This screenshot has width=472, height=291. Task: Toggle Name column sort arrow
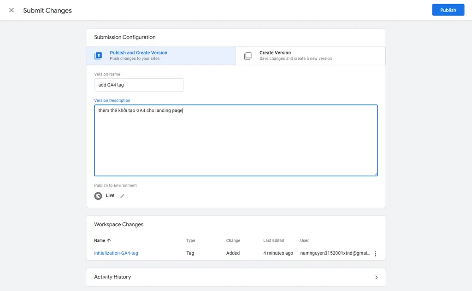point(109,240)
